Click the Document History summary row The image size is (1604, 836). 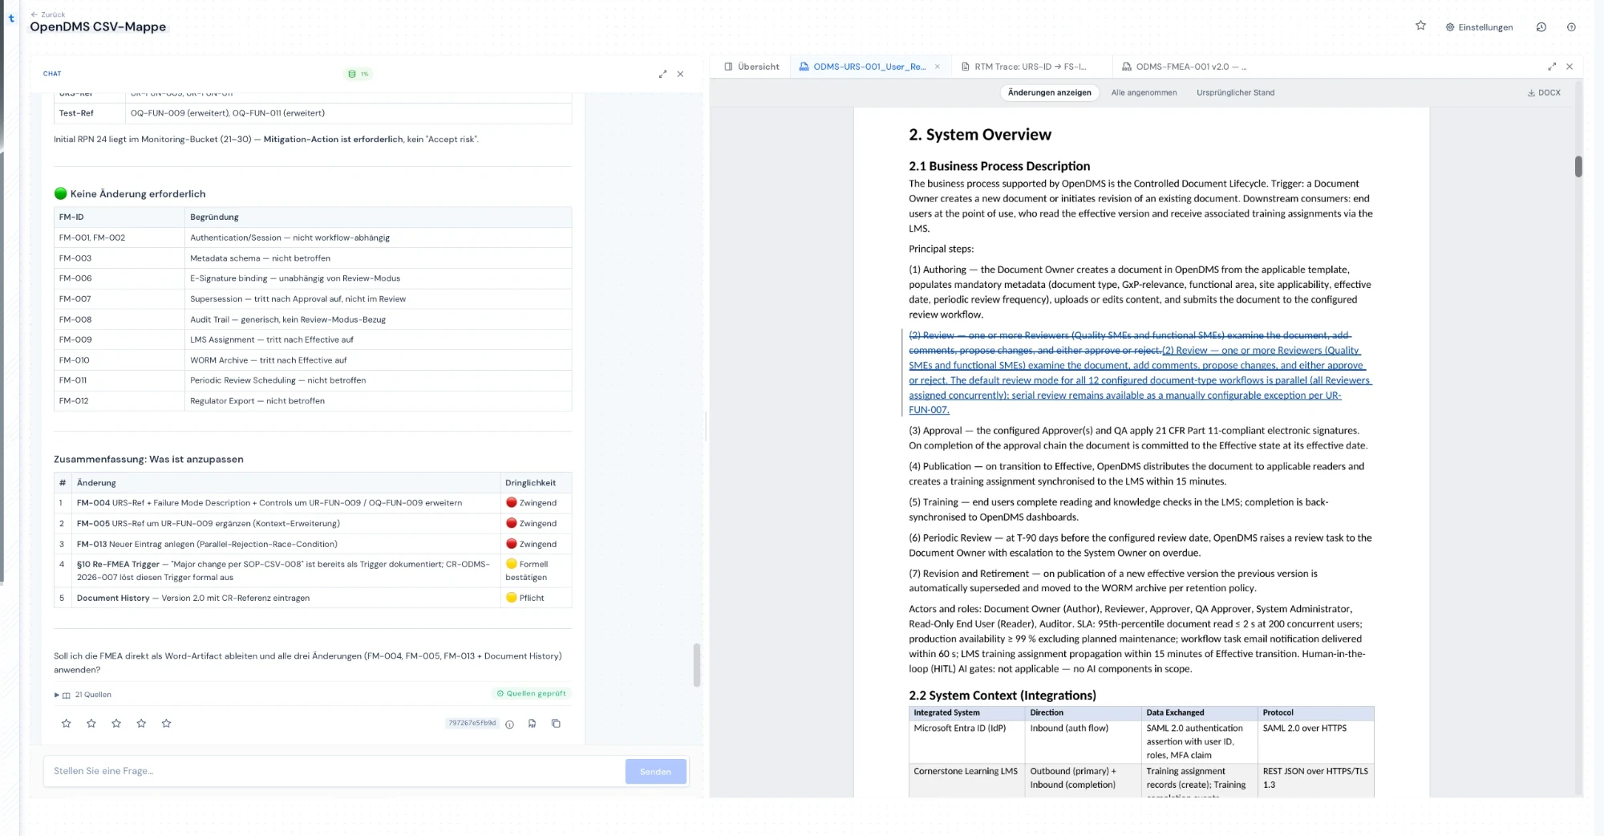[x=313, y=598]
